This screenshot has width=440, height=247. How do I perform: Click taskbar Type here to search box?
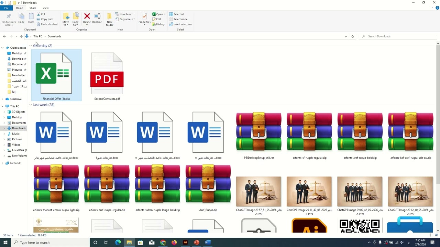(50, 243)
